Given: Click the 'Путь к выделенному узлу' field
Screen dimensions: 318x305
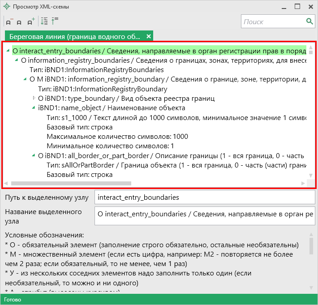Looking at the screenshot, I should pos(204,197).
